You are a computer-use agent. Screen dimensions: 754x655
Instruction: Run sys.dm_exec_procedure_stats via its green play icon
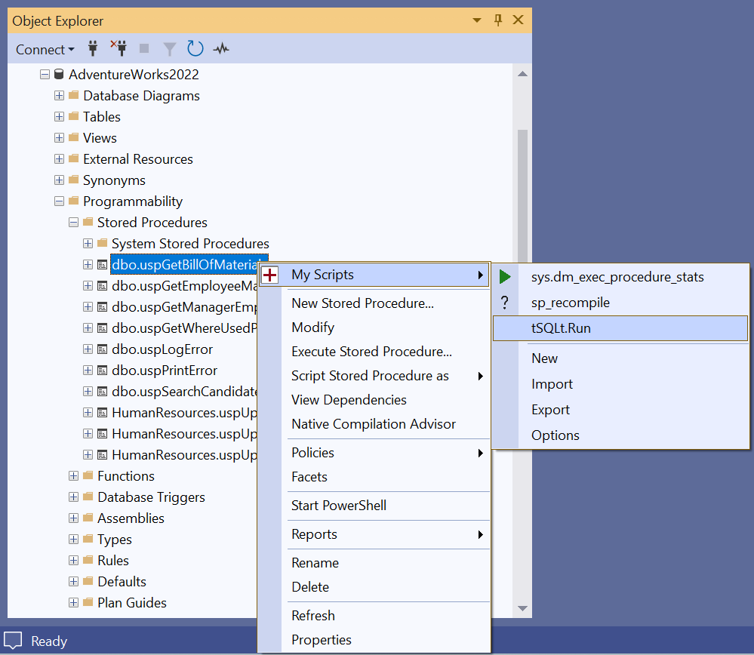(x=505, y=276)
